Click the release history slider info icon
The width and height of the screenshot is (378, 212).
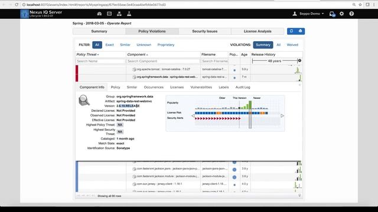coord(299,61)
